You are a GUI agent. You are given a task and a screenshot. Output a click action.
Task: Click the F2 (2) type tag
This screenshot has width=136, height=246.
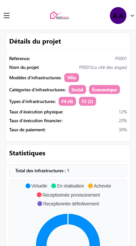point(87,101)
